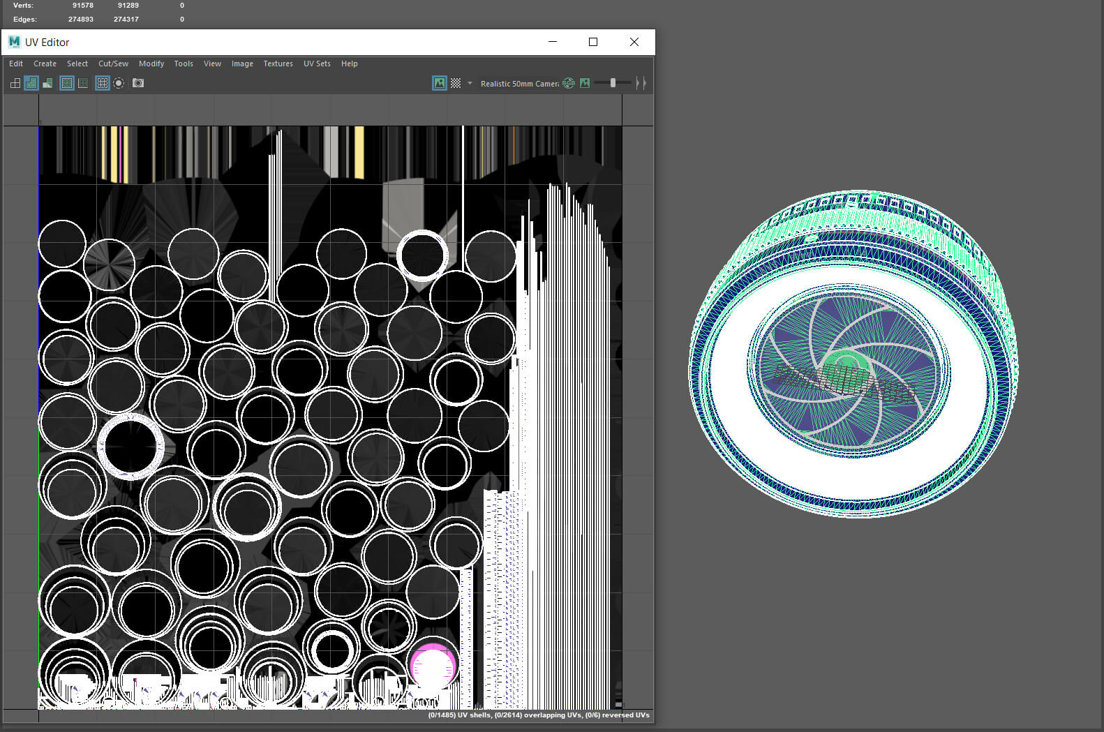Toggle the UV grid display icon
Viewport: 1104px width, 732px height.
click(103, 83)
